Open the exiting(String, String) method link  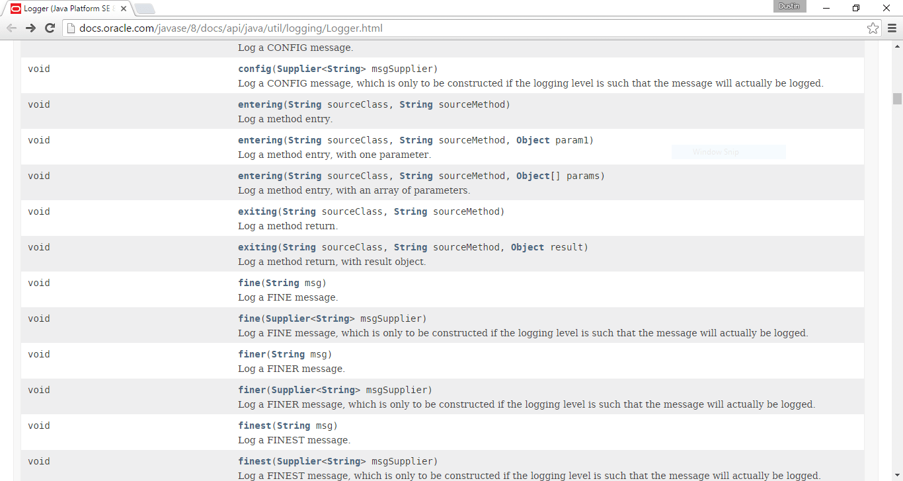[x=256, y=211]
